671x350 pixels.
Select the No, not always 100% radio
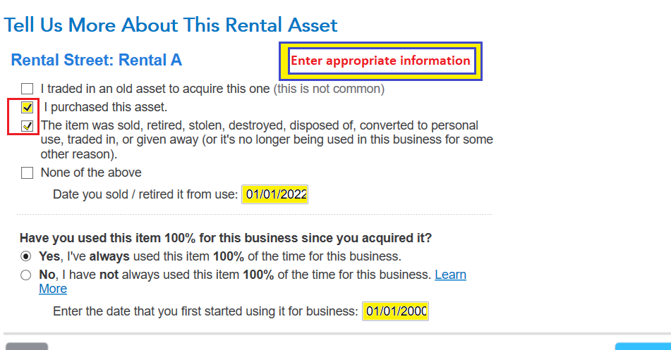pos(25,275)
